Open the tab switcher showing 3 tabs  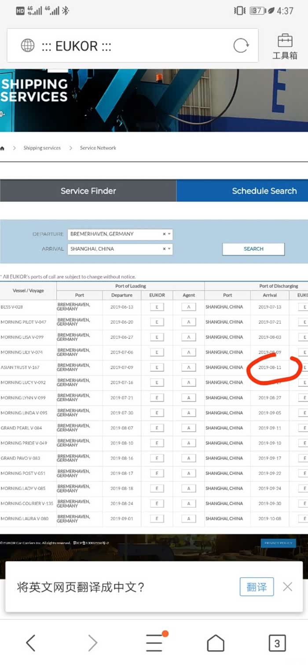pos(277,643)
